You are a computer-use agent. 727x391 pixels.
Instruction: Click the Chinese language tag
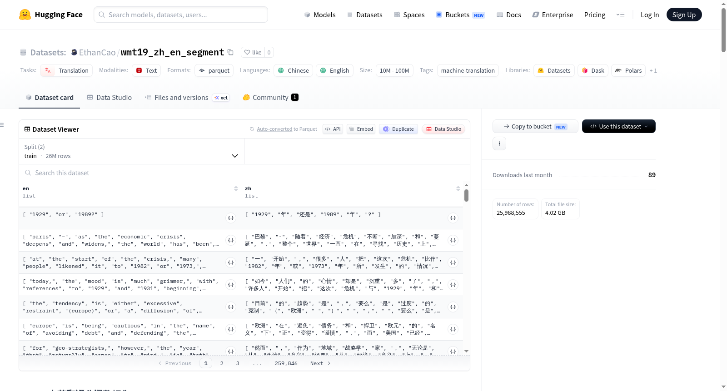pos(294,70)
